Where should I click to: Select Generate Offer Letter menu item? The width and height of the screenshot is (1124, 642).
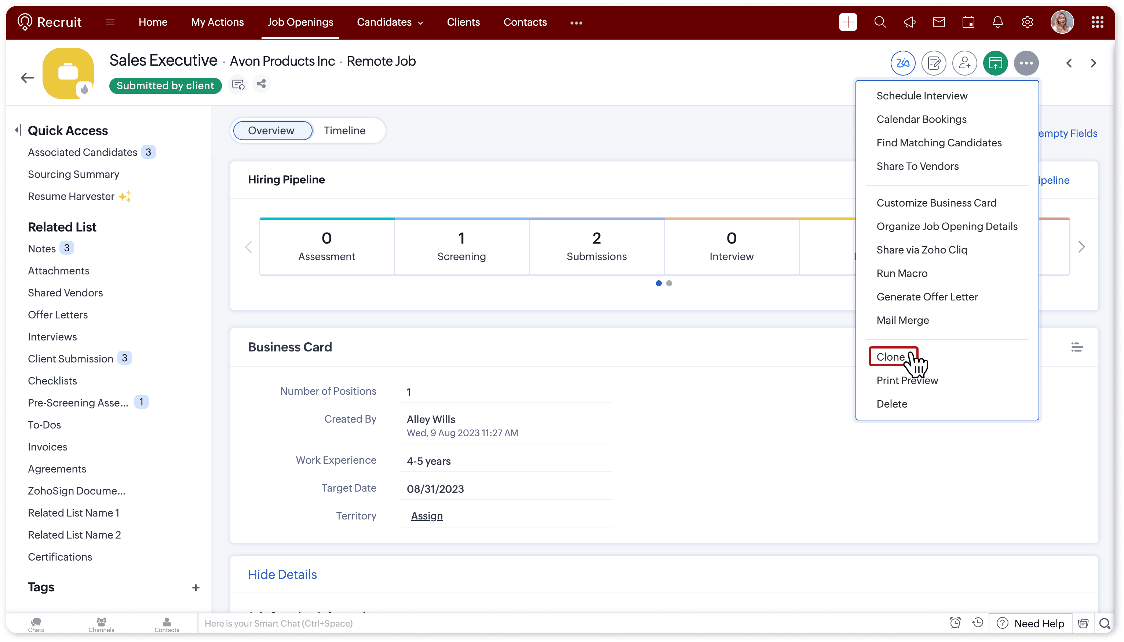927,297
